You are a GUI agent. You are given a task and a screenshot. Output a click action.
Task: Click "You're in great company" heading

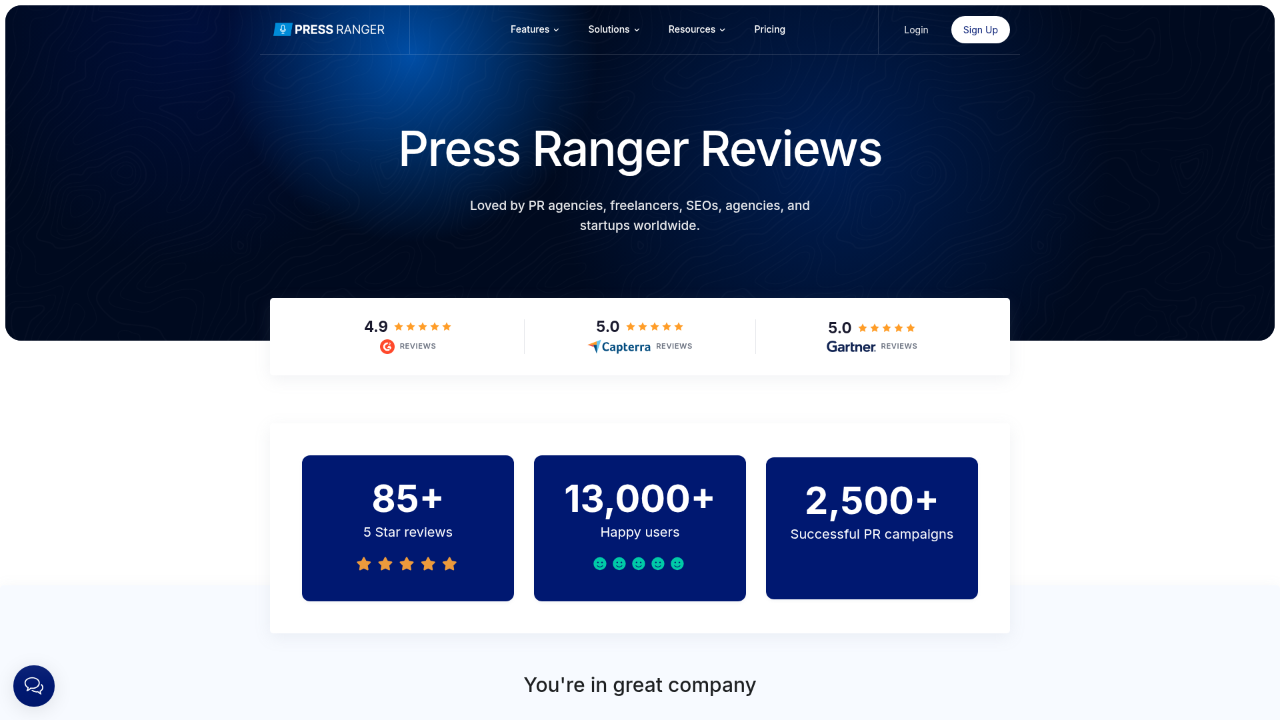point(640,685)
